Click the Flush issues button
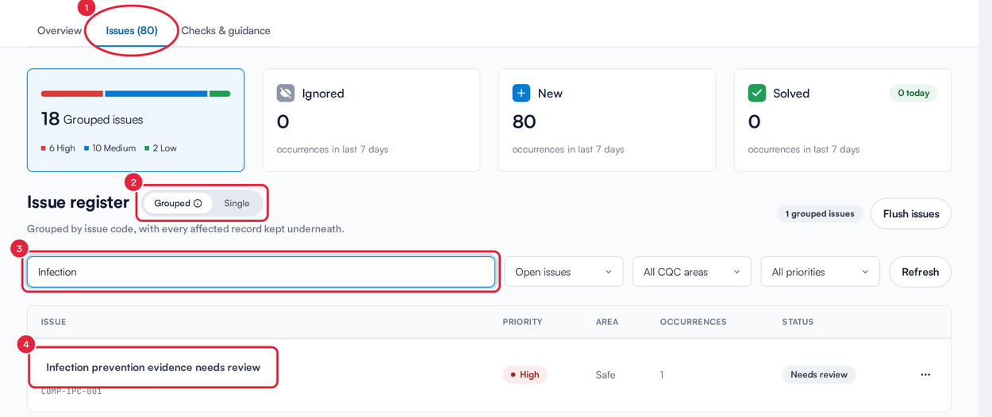992x417 pixels. pyautogui.click(x=911, y=213)
